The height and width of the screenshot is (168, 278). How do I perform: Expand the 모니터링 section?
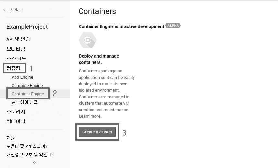click(x=16, y=49)
